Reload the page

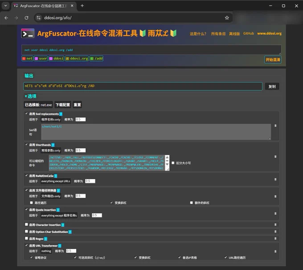[26, 18]
